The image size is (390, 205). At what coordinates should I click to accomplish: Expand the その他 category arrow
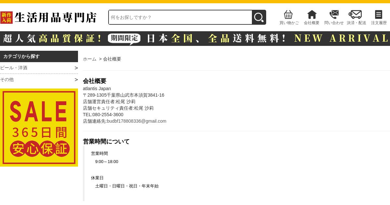[76, 80]
